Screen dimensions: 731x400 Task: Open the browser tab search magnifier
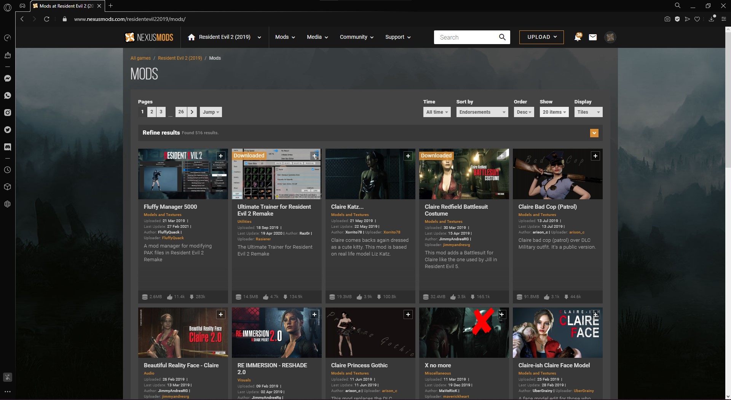click(678, 6)
